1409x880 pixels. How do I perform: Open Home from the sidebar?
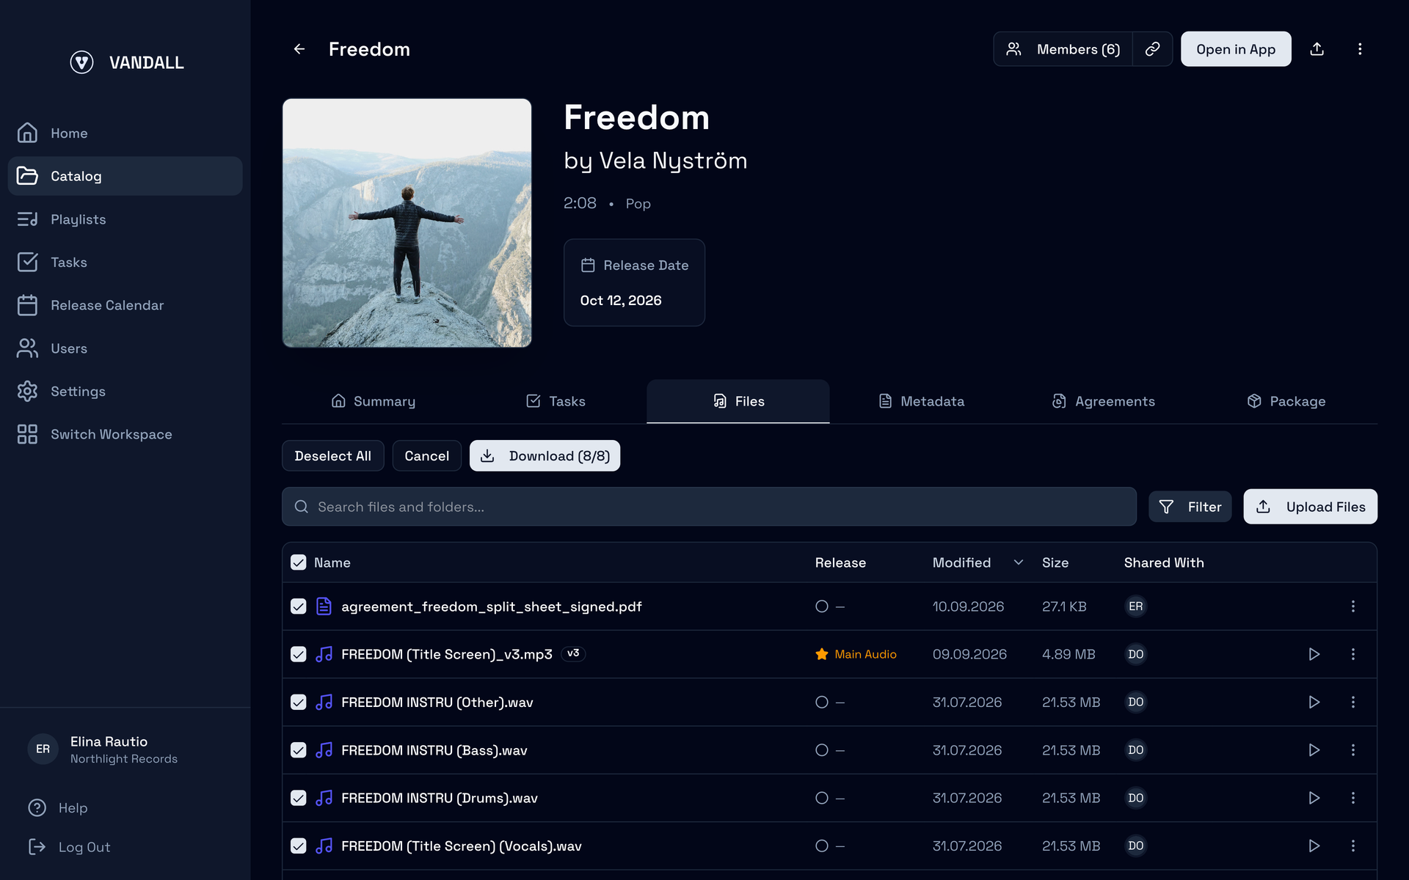point(125,133)
